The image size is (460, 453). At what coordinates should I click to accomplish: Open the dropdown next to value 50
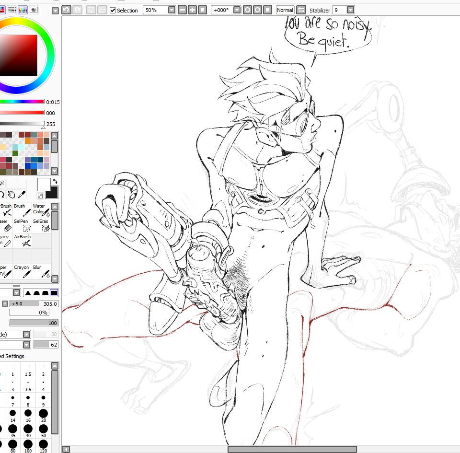[27, 334]
